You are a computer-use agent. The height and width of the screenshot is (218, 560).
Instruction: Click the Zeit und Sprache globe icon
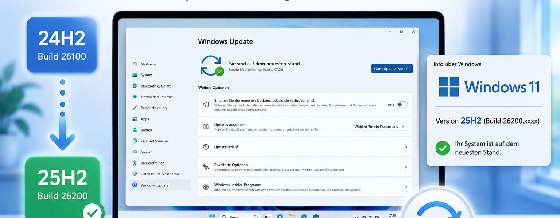(x=135, y=141)
